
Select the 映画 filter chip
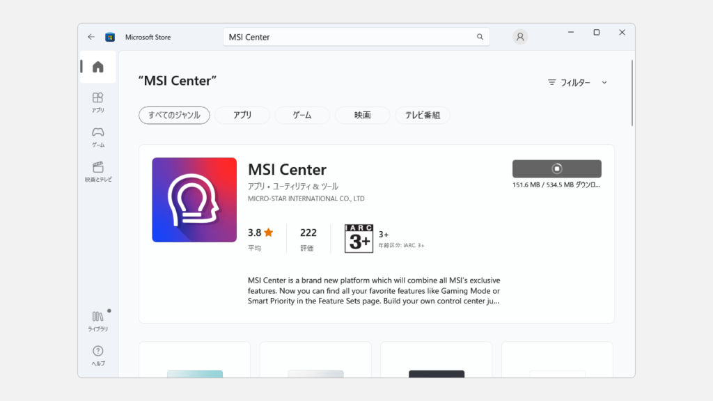(x=362, y=115)
